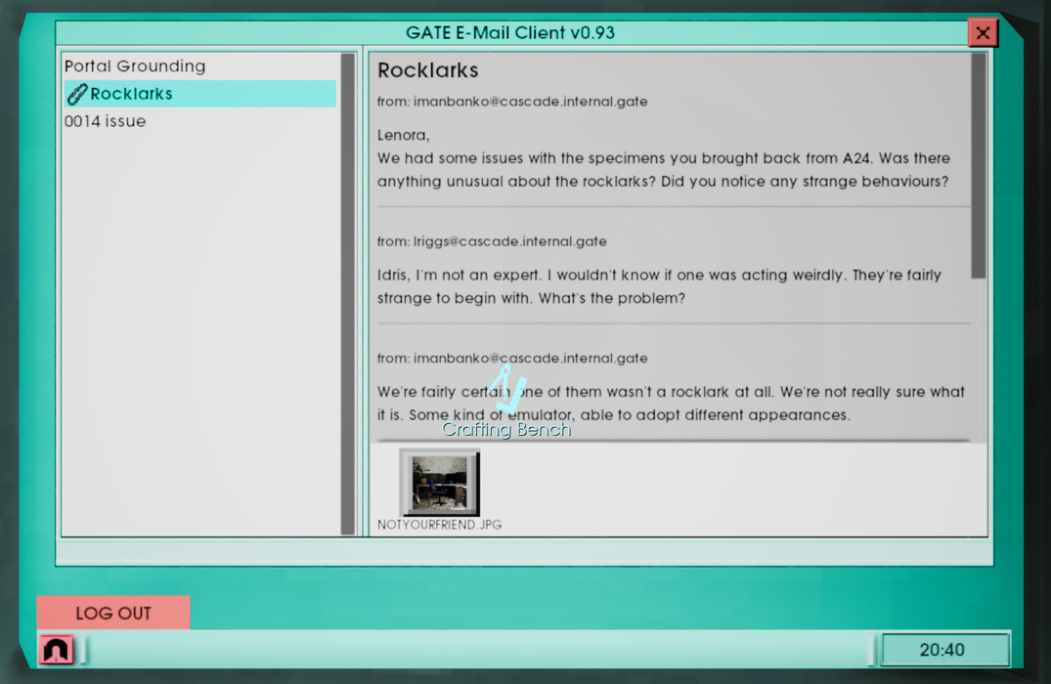Open the NOTYOURFRIEND.JPG attachment thumbnail
Viewport: 1051px width, 684px height.
(439, 482)
